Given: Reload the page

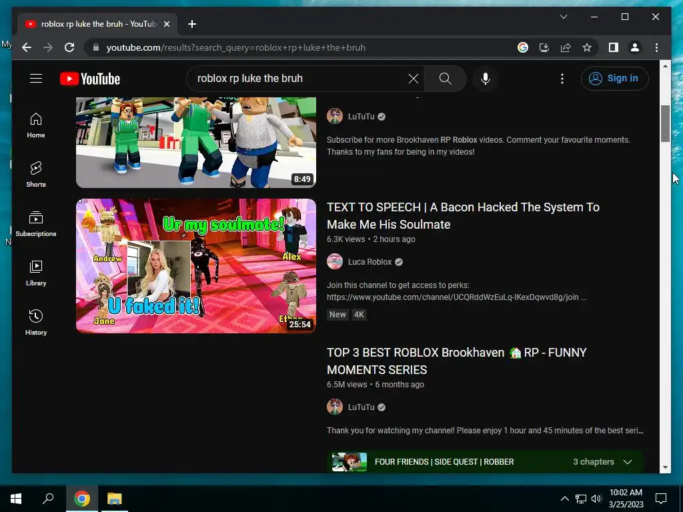Looking at the screenshot, I should tap(69, 47).
